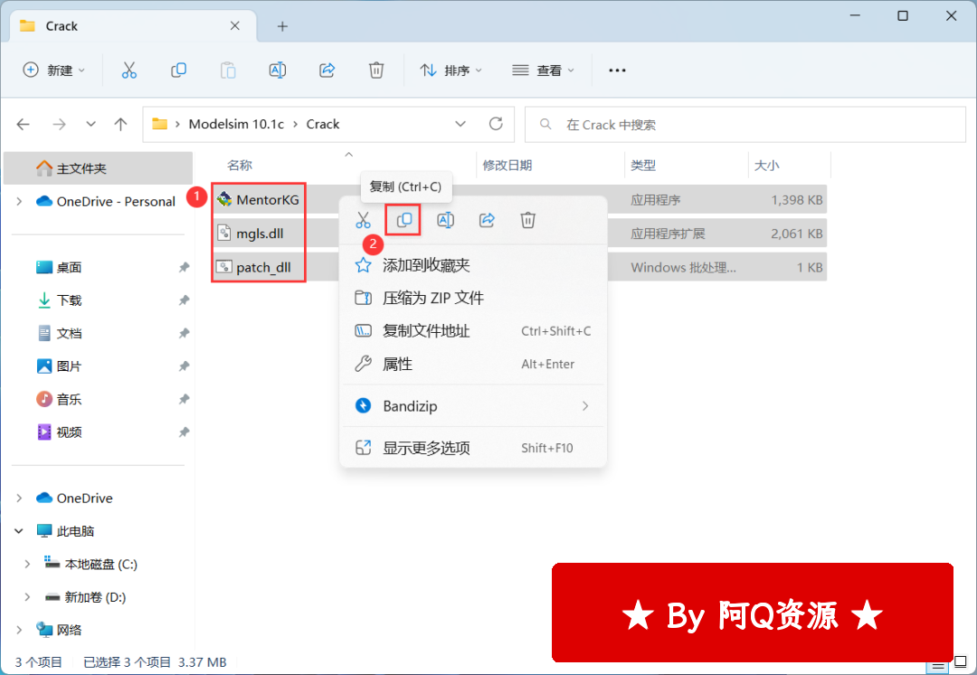Select 添加到收藏夹 in context menu

pos(473,265)
